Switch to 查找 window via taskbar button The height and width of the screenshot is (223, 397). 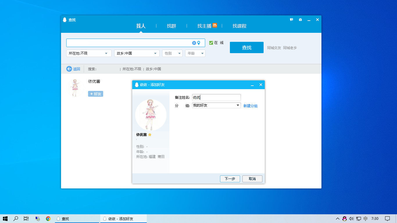pyautogui.click(x=77, y=219)
